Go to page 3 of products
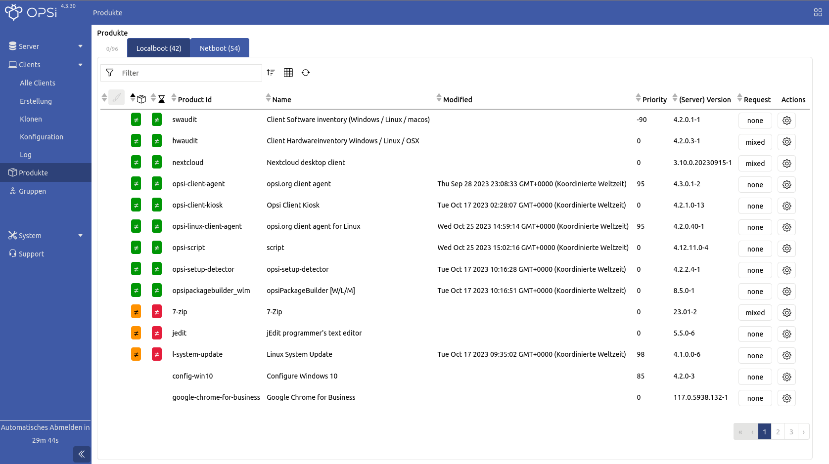This screenshot has width=829, height=464. [791, 432]
